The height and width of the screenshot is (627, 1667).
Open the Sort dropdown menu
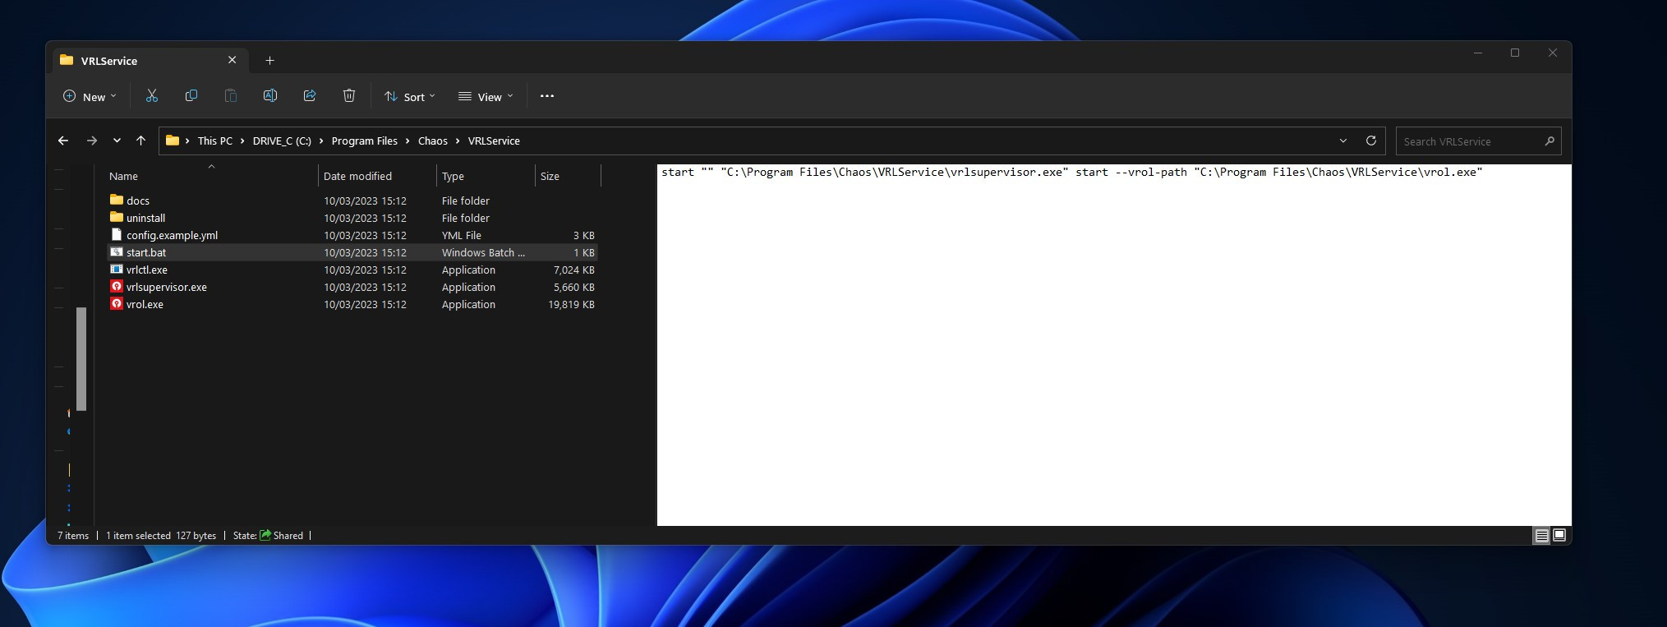click(409, 96)
